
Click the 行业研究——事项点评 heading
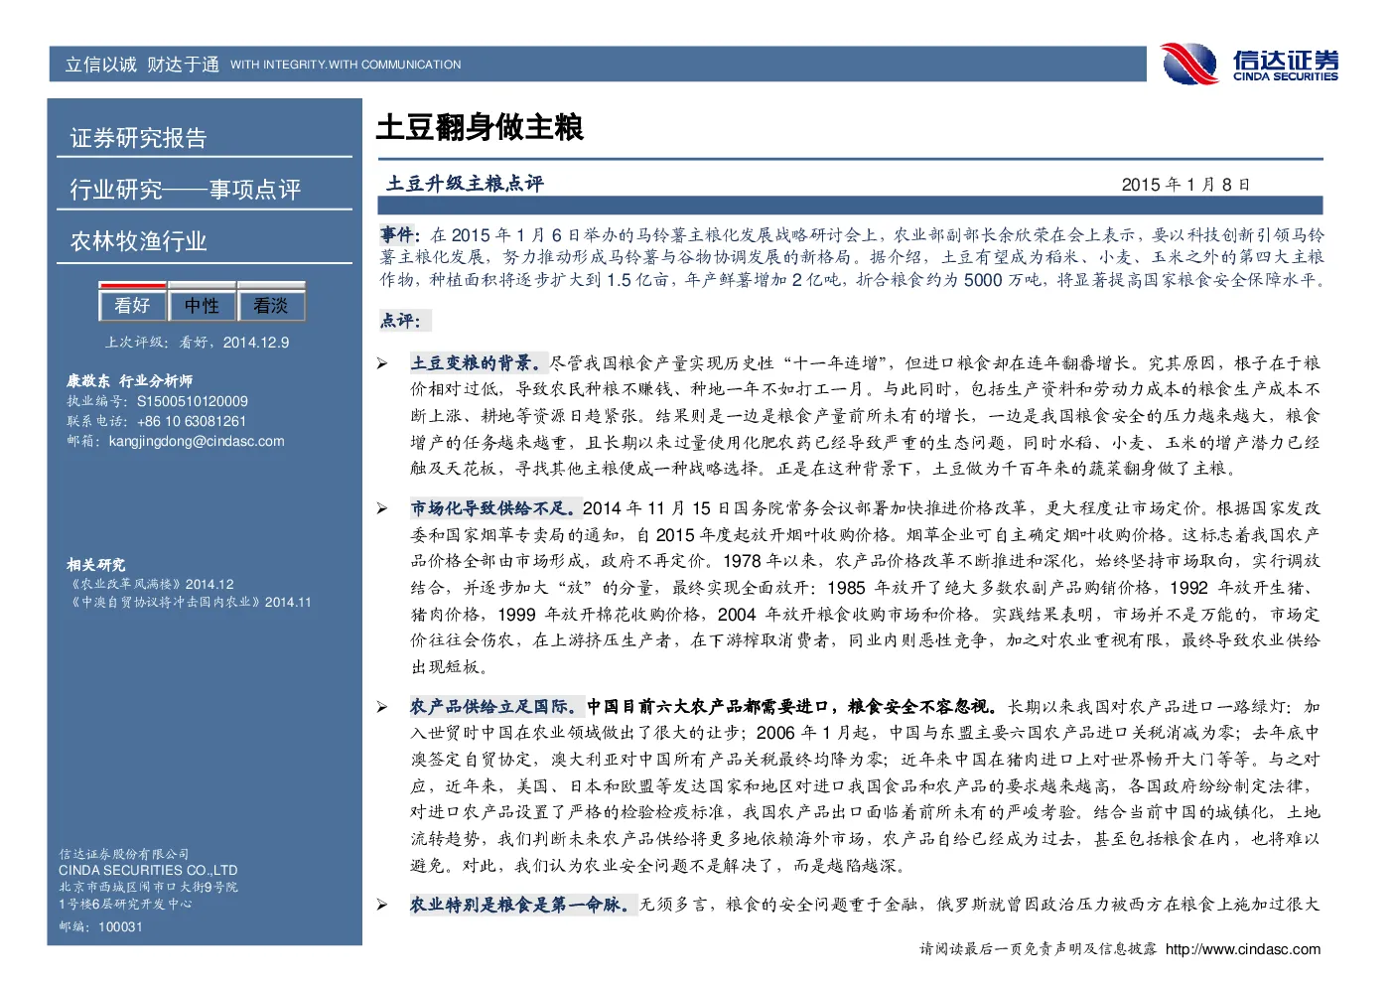point(185,190)
